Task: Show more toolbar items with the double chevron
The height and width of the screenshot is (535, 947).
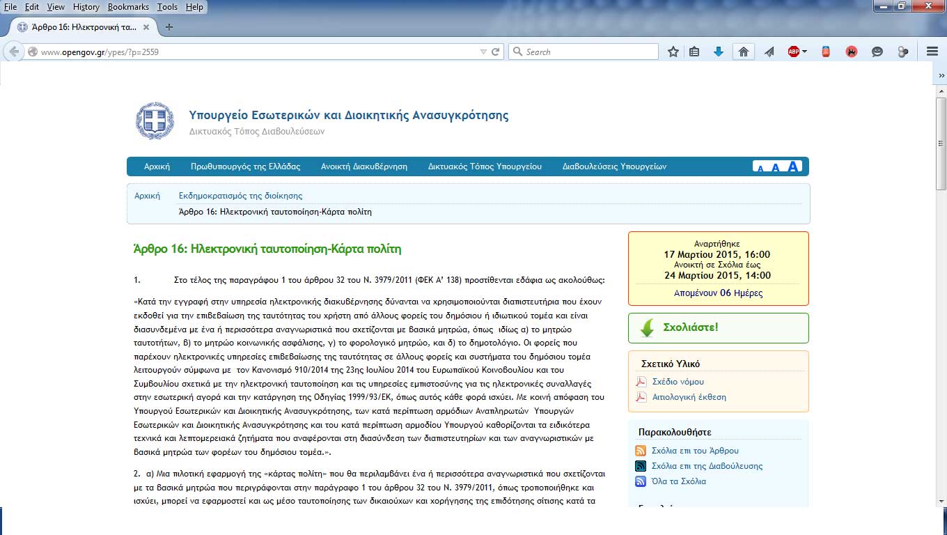Action: 941,75
